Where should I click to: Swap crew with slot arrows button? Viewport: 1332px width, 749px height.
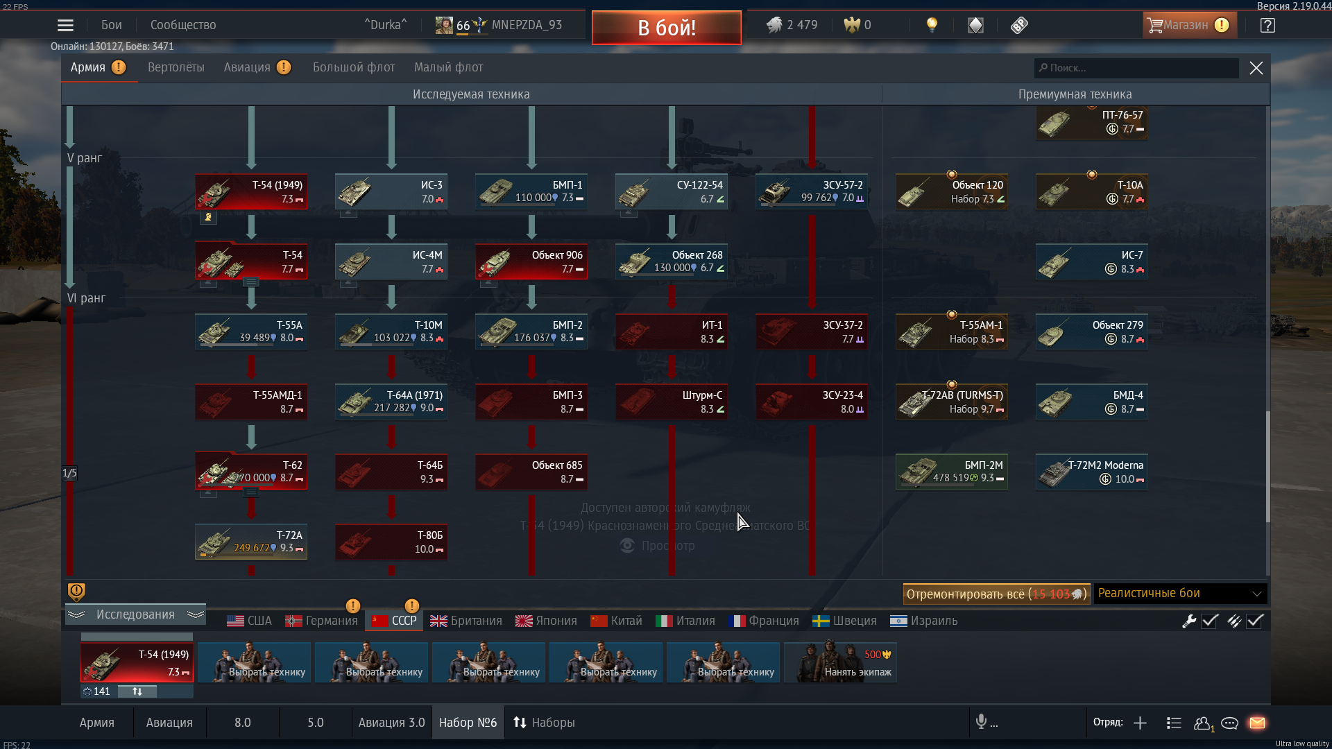(137, 691)
